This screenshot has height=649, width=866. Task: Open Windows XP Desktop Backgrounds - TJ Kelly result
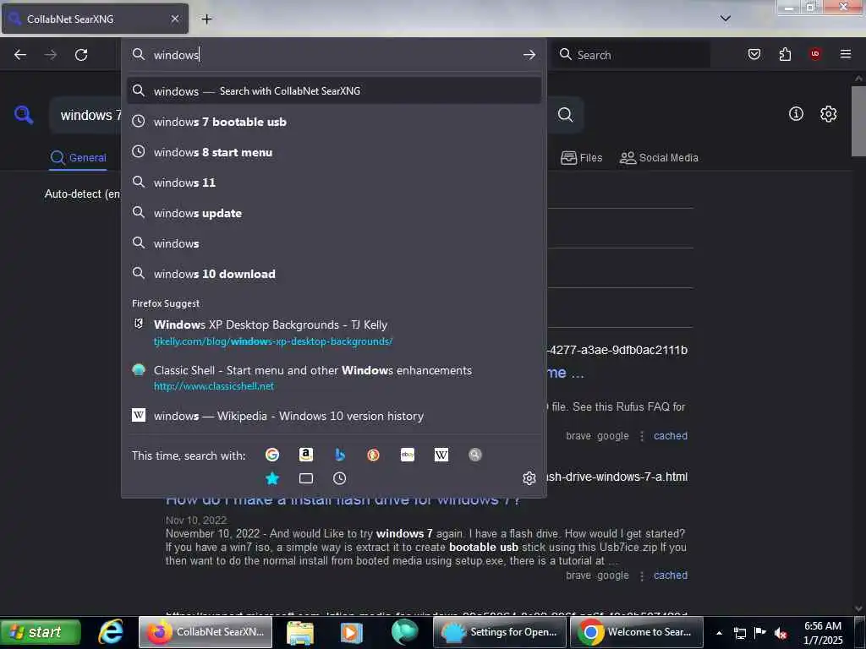(333, 333)
